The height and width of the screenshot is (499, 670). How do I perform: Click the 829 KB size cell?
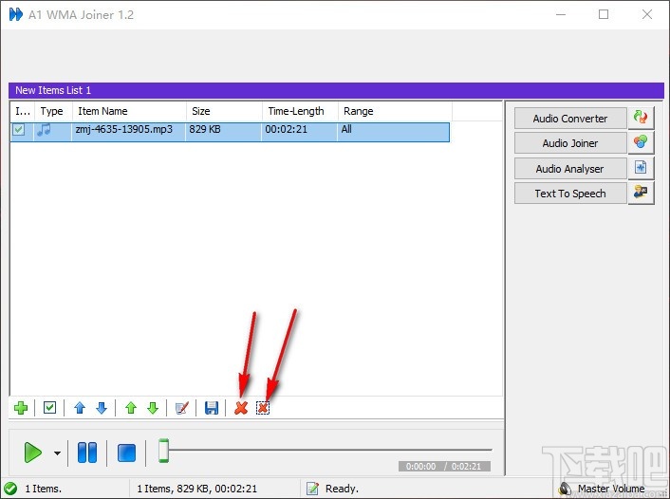pyautogui.click(x=205, y=129)
